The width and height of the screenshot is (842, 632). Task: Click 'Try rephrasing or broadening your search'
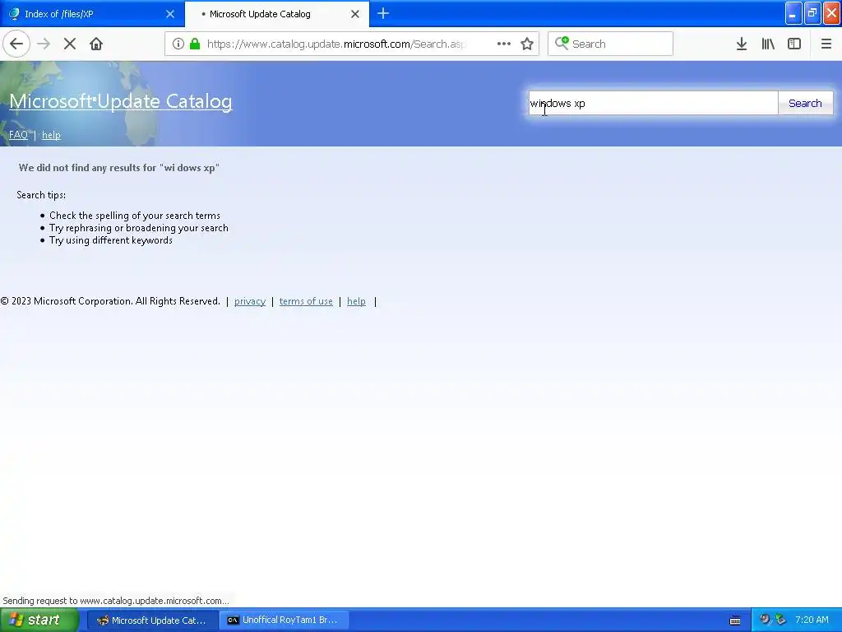pos(138,228)
